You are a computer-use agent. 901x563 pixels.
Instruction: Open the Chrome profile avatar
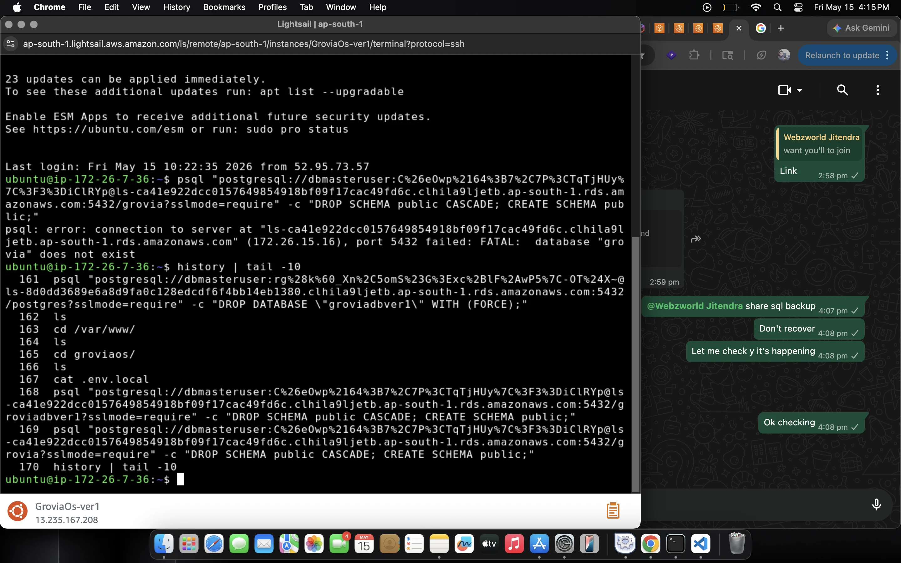(784, 55)
